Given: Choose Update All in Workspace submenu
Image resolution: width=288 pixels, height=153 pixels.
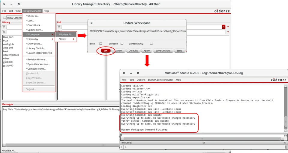Looking at the screenshot, I should tap(66, 34).
